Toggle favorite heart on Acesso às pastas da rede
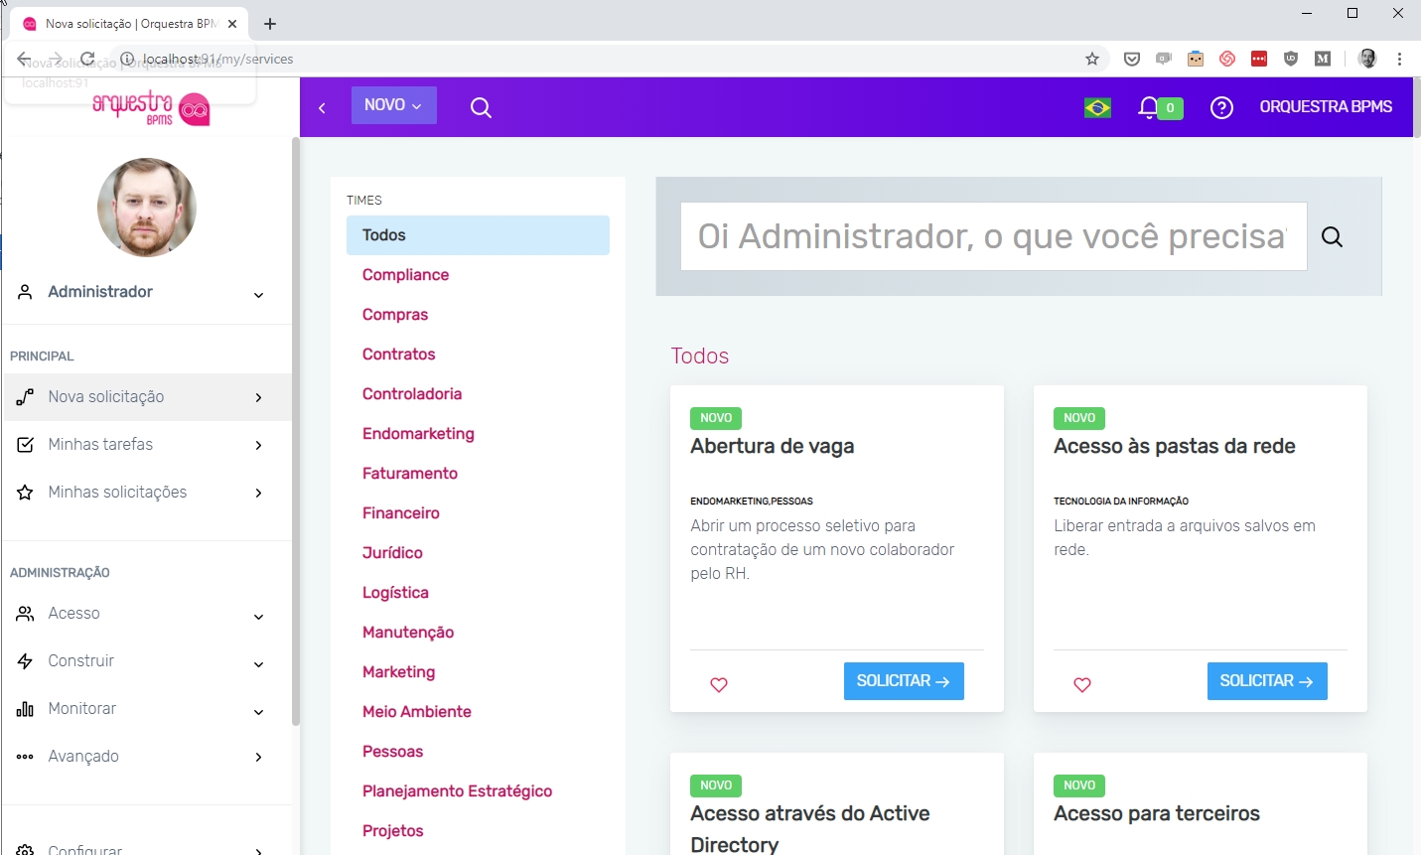The height and width of the screenshot is (855, 1421). pyautogui.click(x=1082, y=684)
